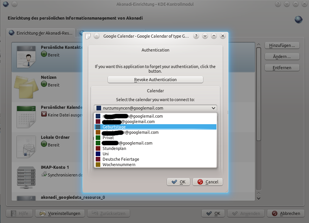The height and width of the screenshot is (223, 309).
Task: Open calendar selection combo box nurzumsyncen@googlemail.com
Action: click(155, 108)
